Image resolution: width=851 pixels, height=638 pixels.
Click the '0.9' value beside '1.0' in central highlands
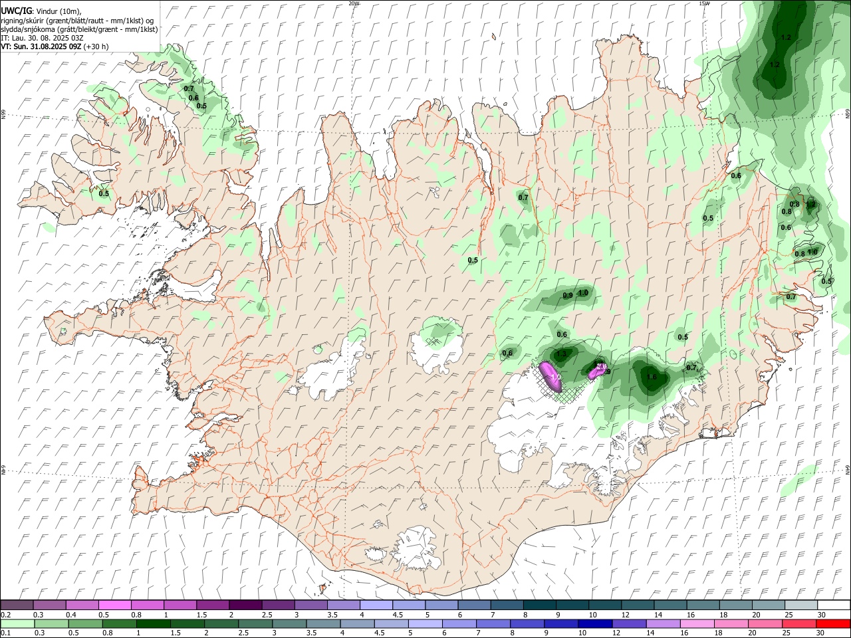(568, 295)
